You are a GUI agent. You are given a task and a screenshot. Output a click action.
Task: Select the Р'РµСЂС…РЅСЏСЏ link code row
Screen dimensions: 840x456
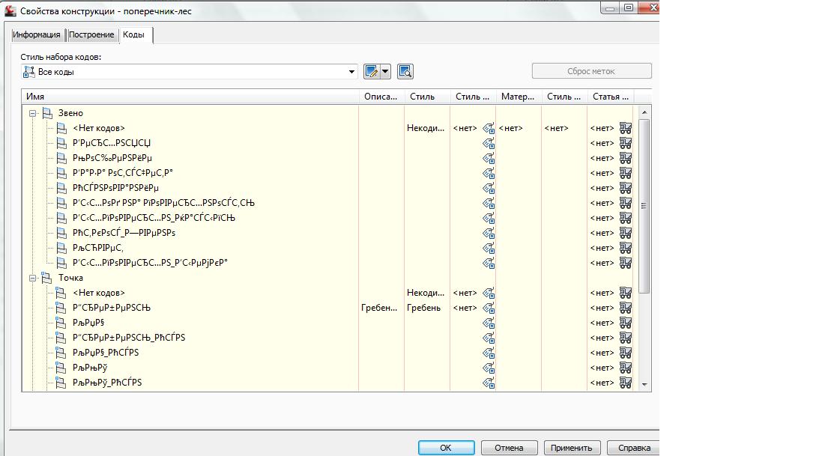(112, 144)
